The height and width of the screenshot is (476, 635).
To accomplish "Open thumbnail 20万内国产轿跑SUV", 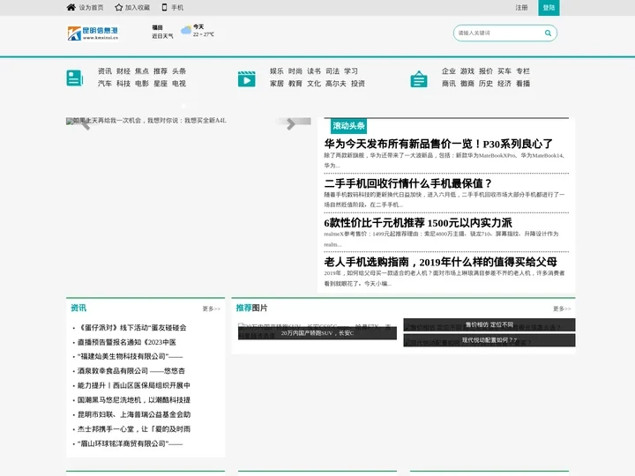I will click(317, 332).
